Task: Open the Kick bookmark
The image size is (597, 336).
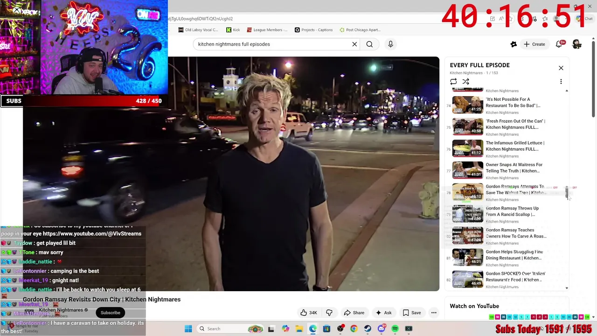Action: (x=233, y=30)
